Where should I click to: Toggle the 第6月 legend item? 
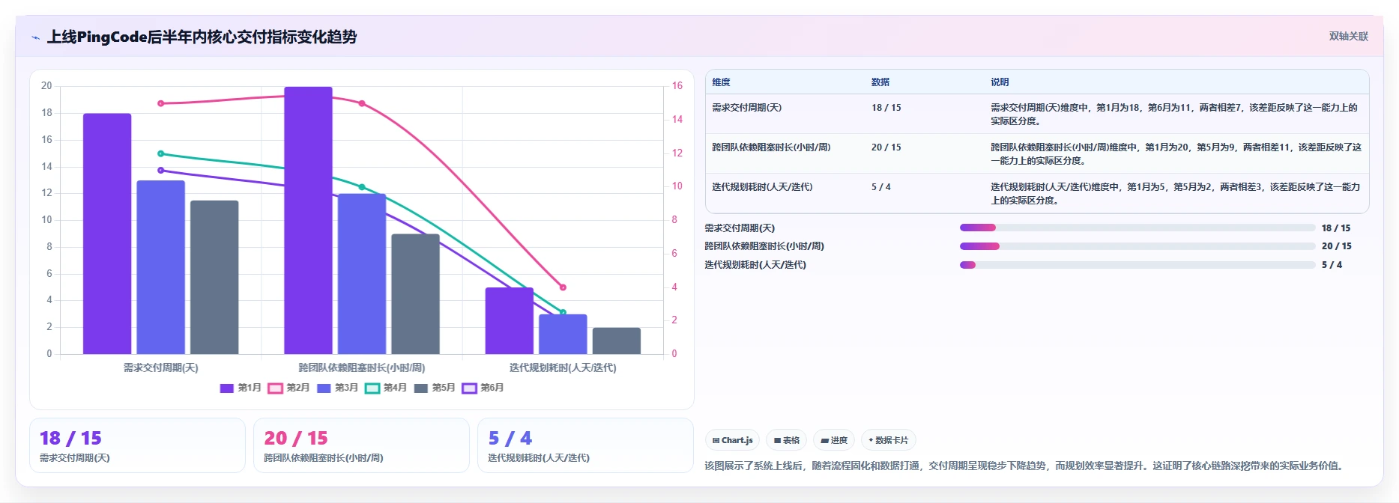483,388
